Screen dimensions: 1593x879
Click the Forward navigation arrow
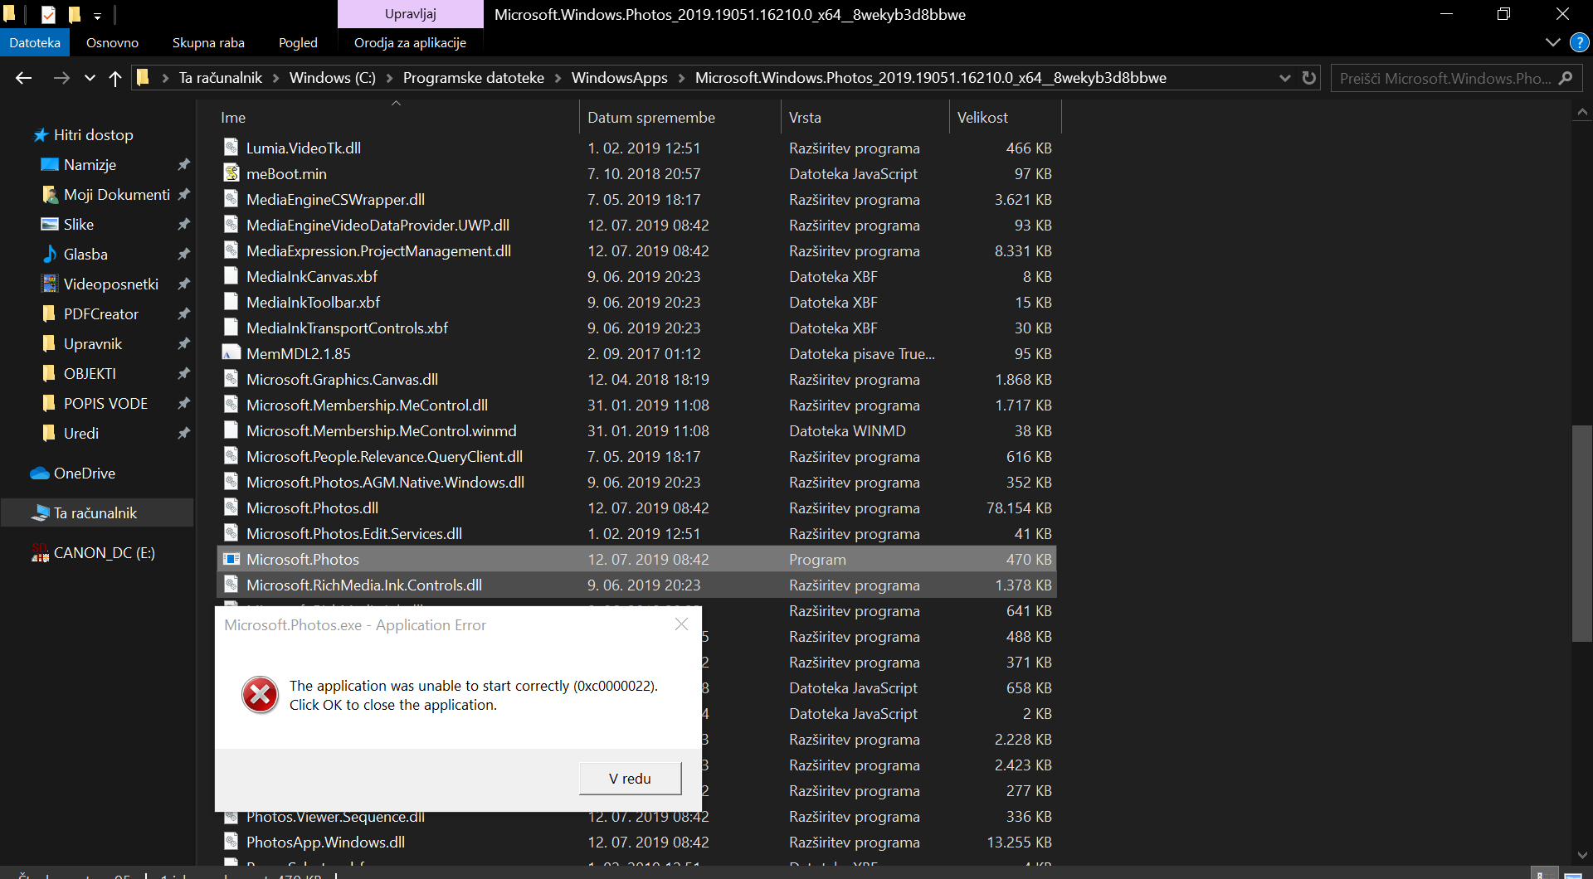(61, 78)
